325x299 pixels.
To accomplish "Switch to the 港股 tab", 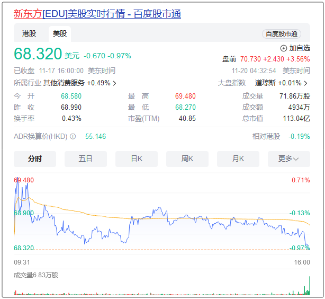I will point(29,33).
